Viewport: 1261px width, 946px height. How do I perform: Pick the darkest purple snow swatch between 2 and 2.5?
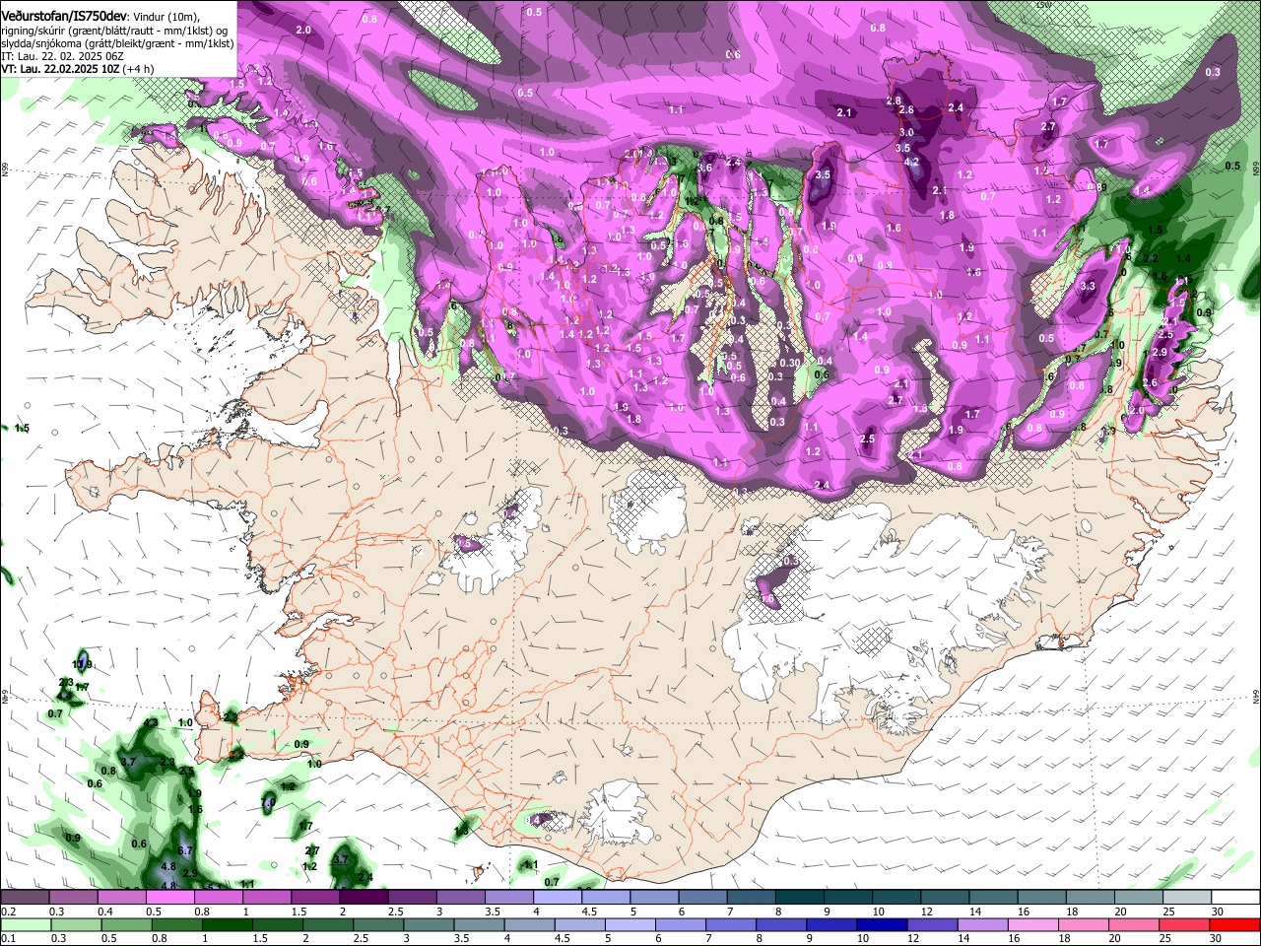pyautogui.click(x=366, y=897)
